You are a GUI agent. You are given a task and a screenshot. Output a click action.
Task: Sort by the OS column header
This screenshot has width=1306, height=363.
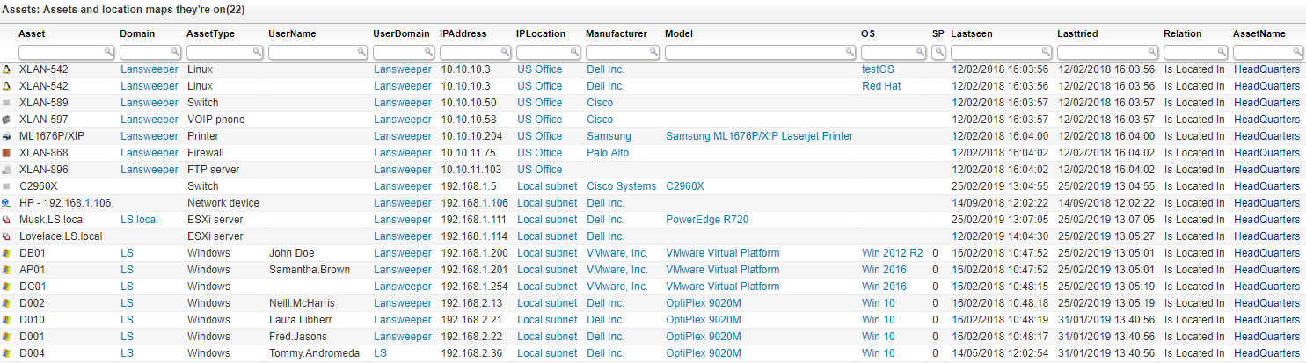868,33
